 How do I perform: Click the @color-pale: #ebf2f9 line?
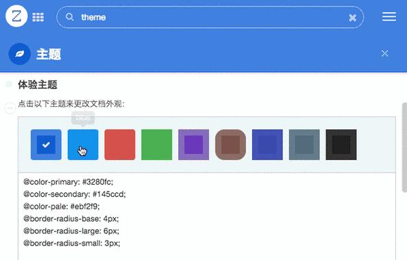pyautogui.click(x=62, y=207)
